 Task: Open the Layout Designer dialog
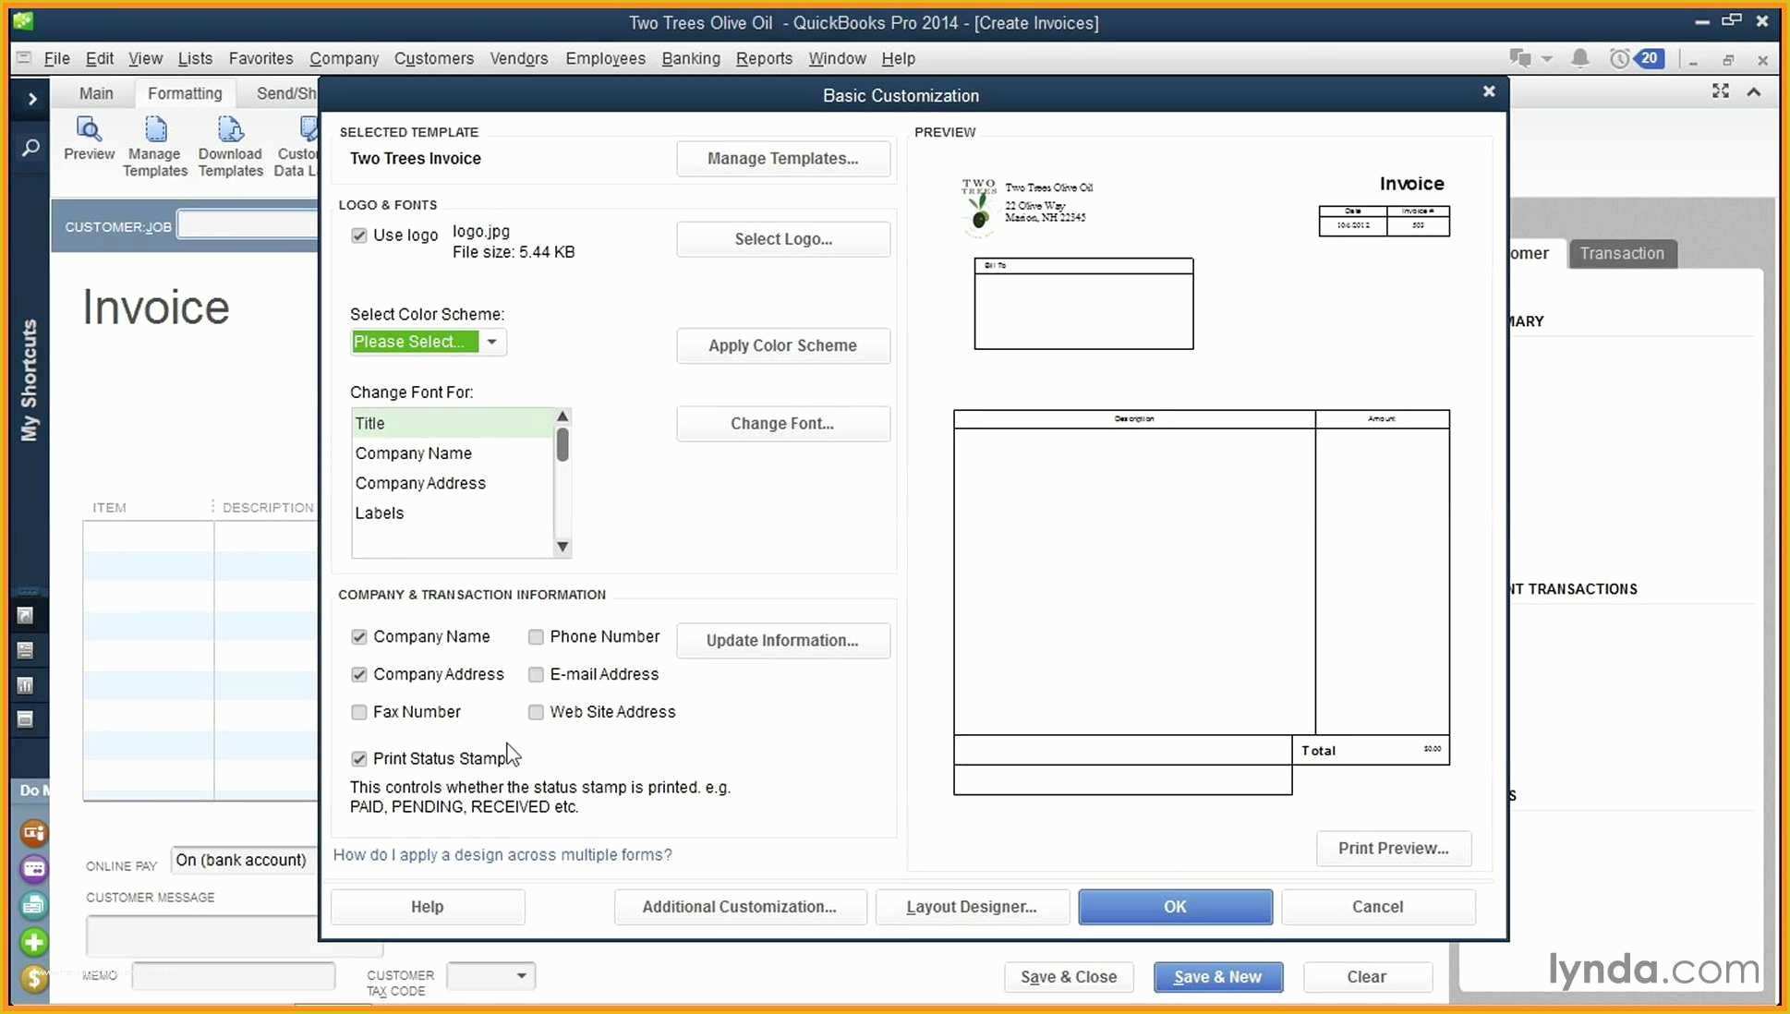click(x=972, y=906)
